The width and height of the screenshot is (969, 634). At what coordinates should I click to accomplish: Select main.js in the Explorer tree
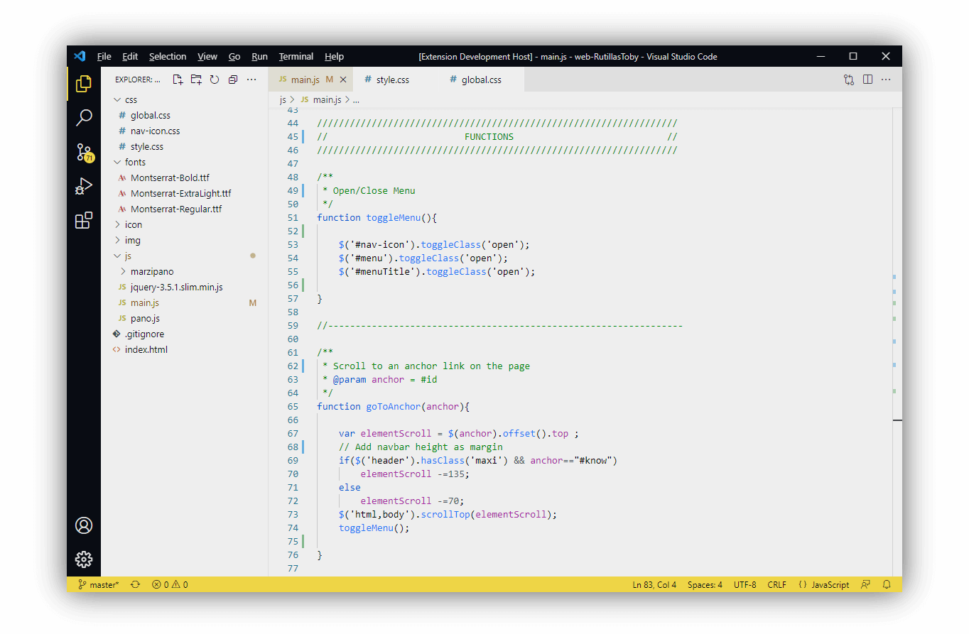185,302
